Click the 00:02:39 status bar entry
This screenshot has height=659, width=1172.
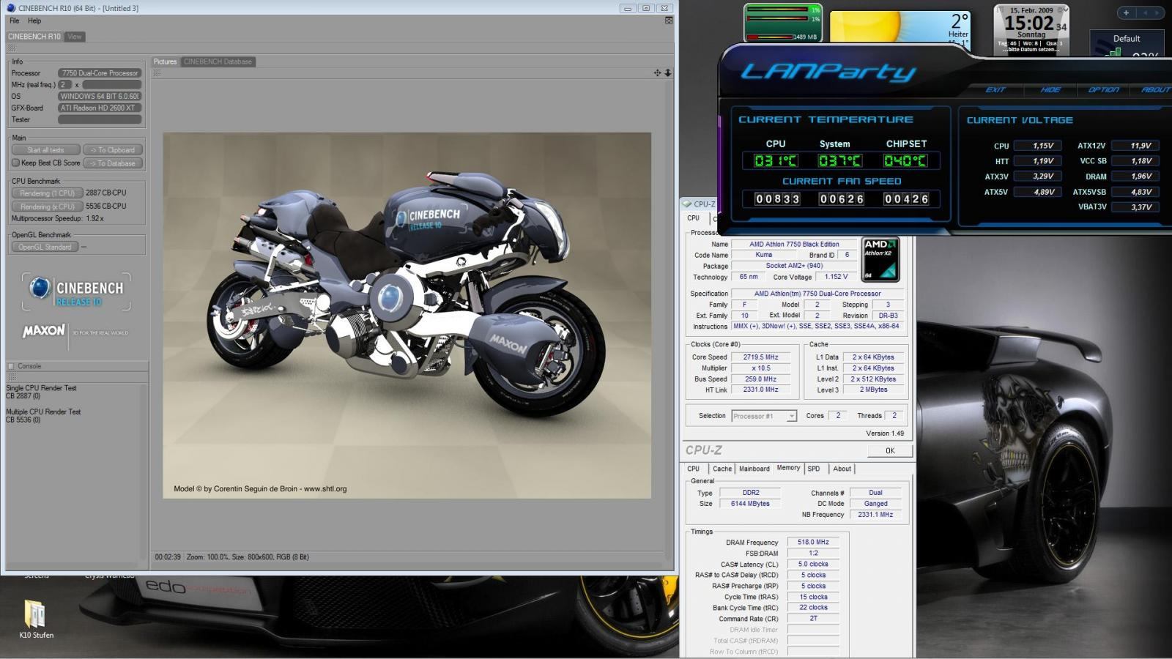pyautogui.click(x=168, y=557)
